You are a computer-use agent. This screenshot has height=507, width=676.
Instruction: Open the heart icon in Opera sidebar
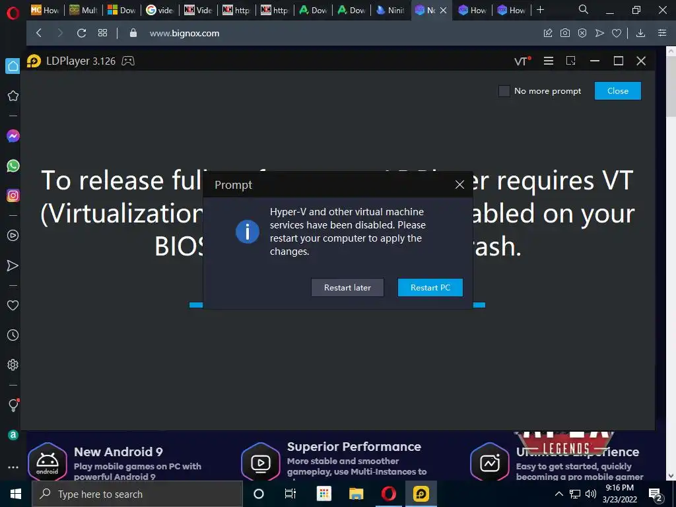click(13, 305)
